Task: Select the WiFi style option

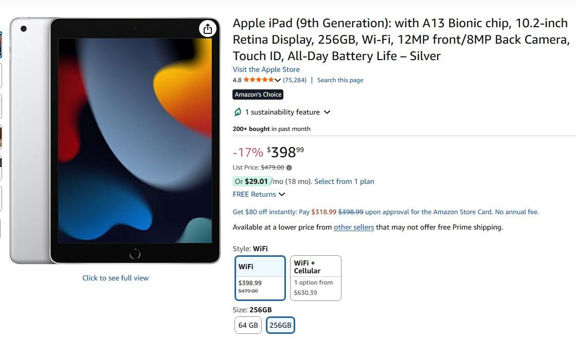Action: coord(260,278)
